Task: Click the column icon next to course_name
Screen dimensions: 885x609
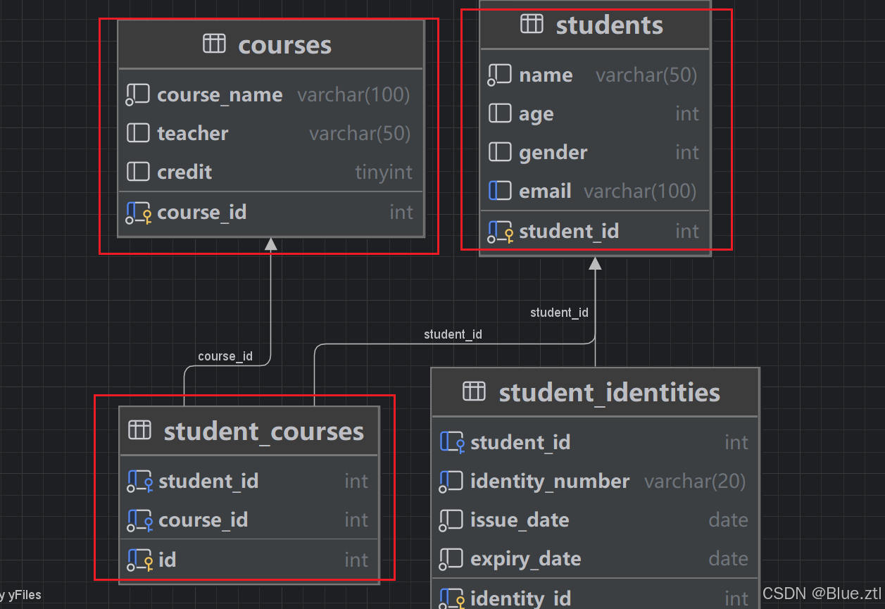Action: 137,94
